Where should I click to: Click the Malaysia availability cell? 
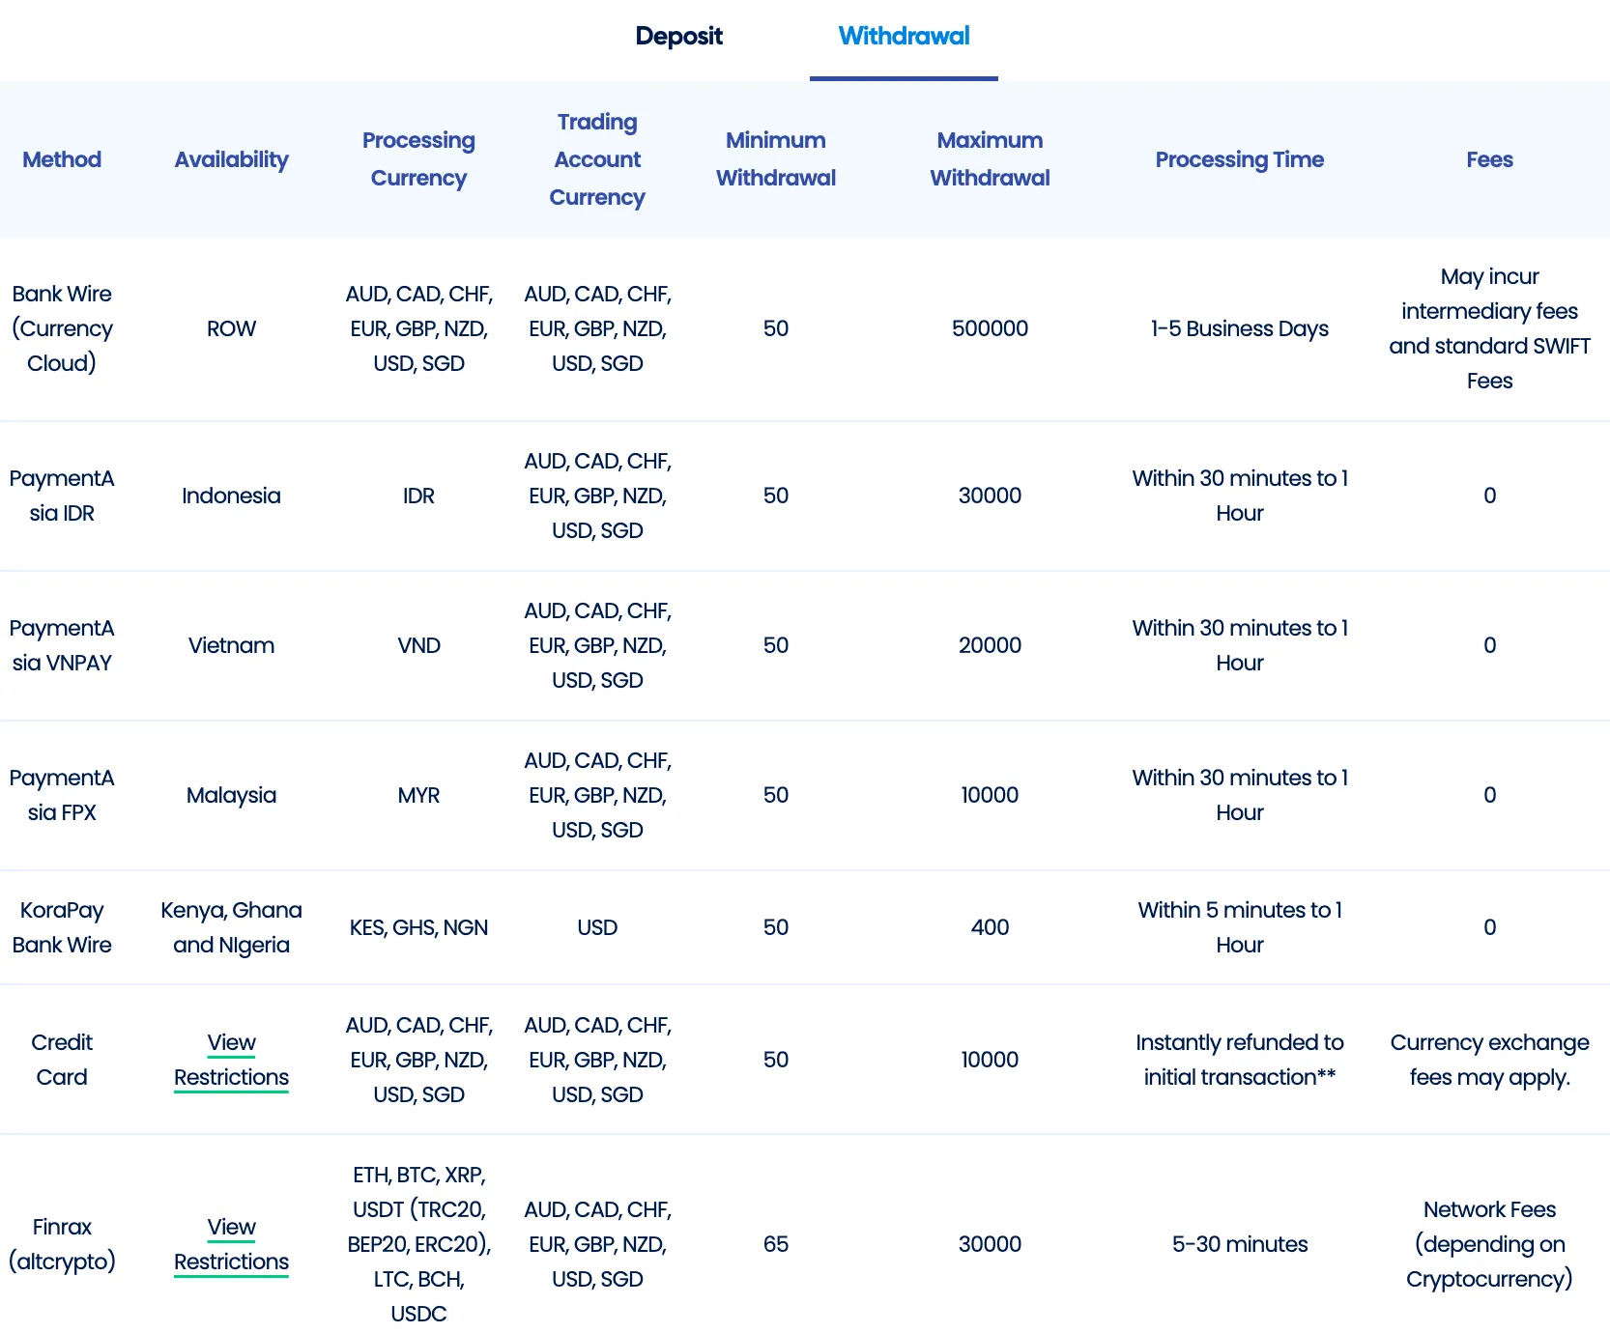[x=231, y=795]
